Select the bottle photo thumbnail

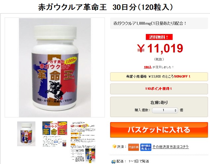coord(26,134)
